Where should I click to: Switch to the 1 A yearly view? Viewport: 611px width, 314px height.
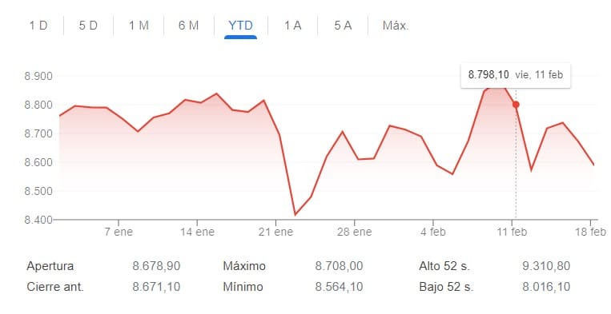point(292,26)
